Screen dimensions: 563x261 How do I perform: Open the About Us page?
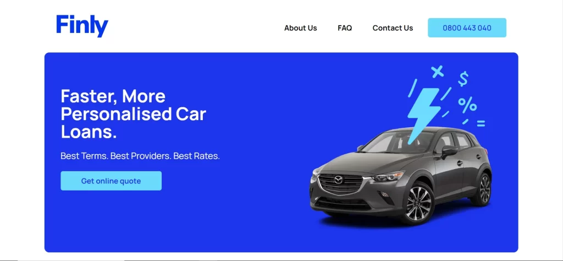301,28
